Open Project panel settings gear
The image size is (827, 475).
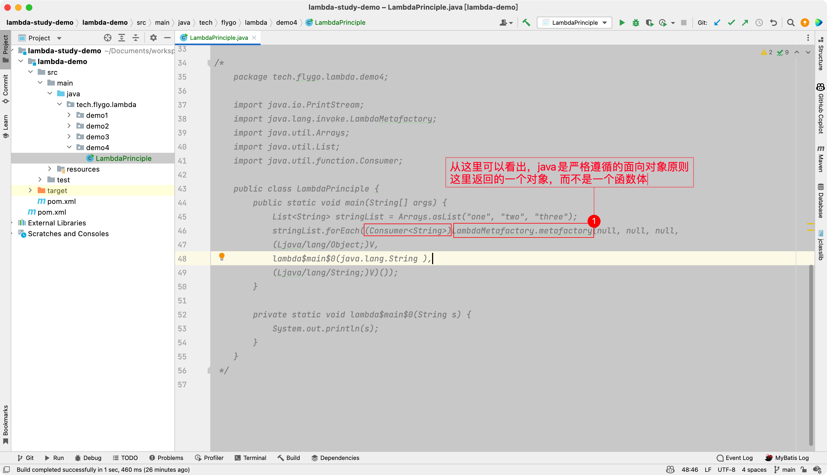[x=153, y=38]
